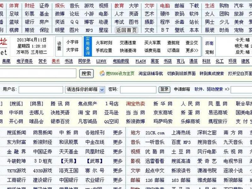Expand 更多 in the 工商银行 row
The height and width of the screenshot is (189, 252).
click(117, 180)
